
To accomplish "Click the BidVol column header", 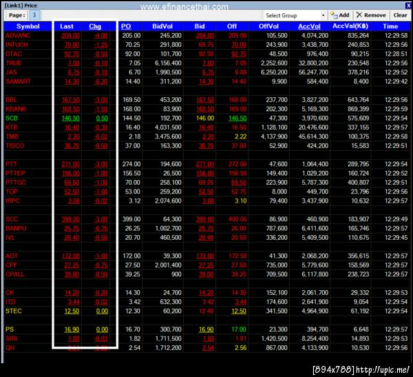I will [162, 26].
